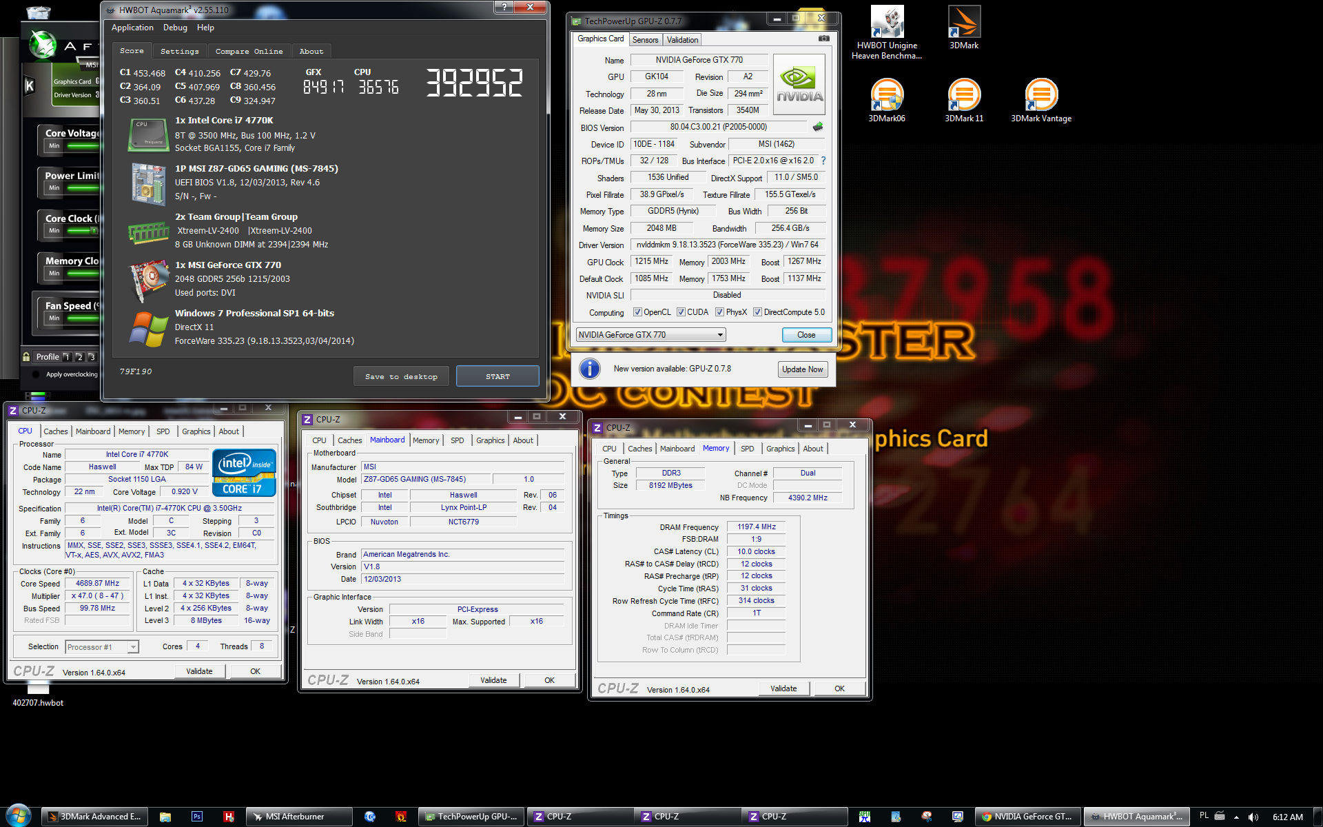Click the K button in MSI Afterburner
The image size is (1323, 827).
30,85
